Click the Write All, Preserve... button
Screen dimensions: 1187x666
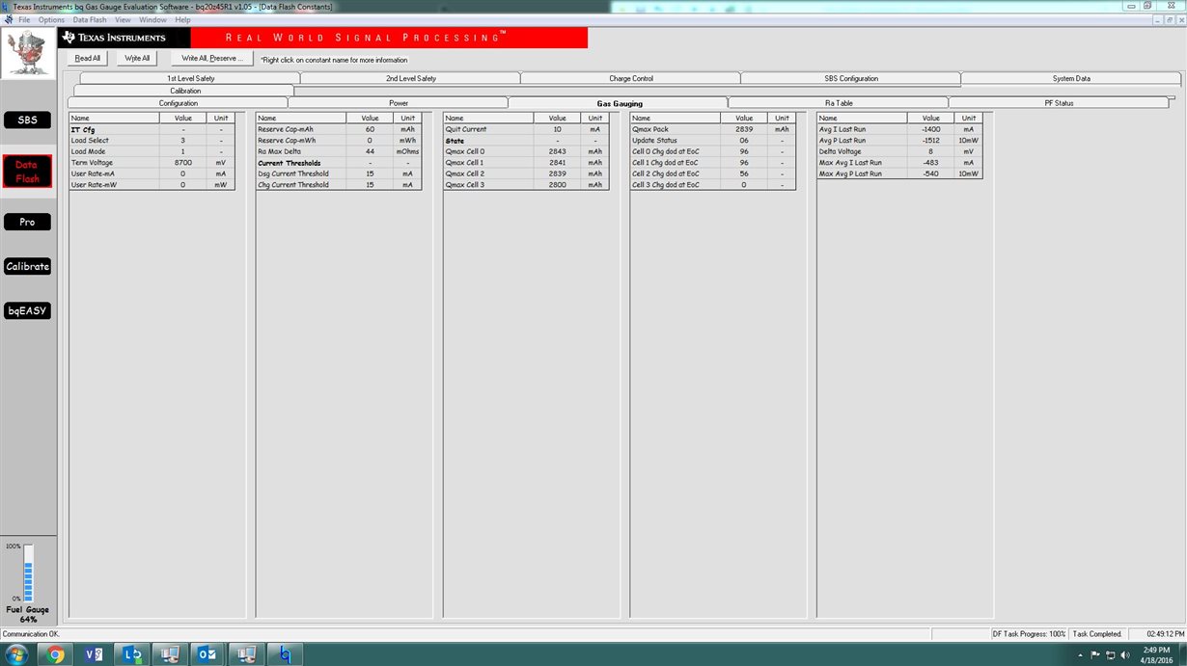coord(210,59)
